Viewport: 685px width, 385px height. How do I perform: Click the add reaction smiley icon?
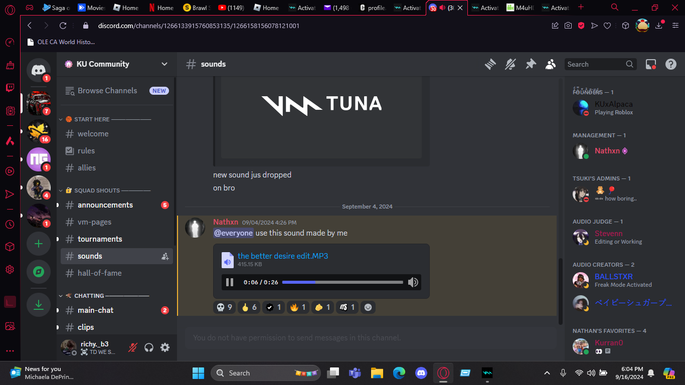368,307
